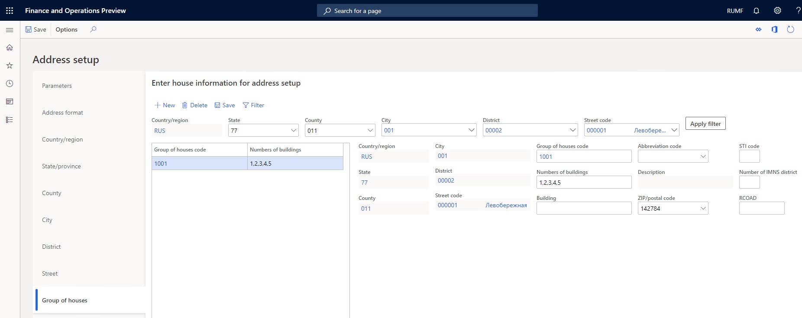Click the personalization diamond icon in the top-right toolbar
The height and width of the screenshot is (318, 802).
tap(758, 29)
